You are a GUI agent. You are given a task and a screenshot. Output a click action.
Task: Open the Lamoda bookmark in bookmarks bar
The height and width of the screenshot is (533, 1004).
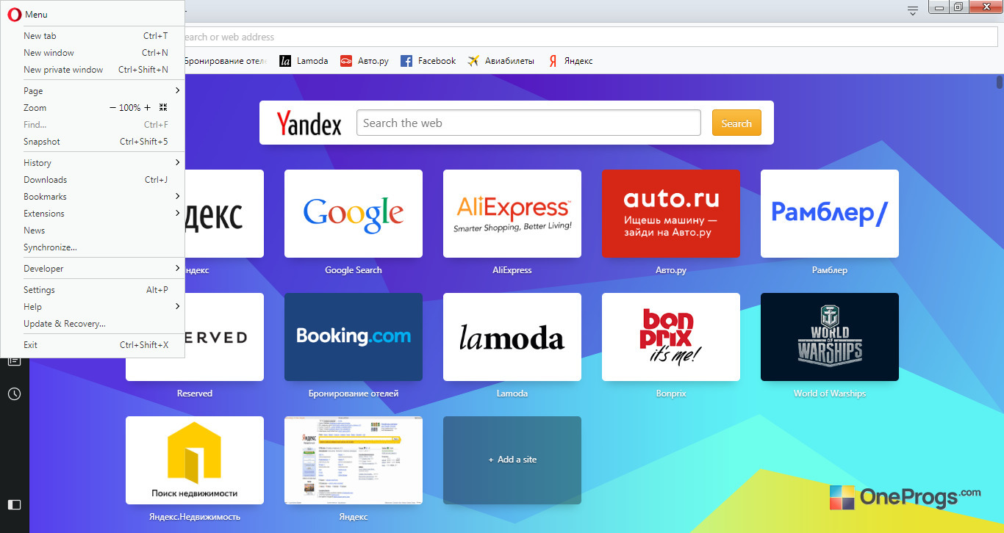coord(304,61)
